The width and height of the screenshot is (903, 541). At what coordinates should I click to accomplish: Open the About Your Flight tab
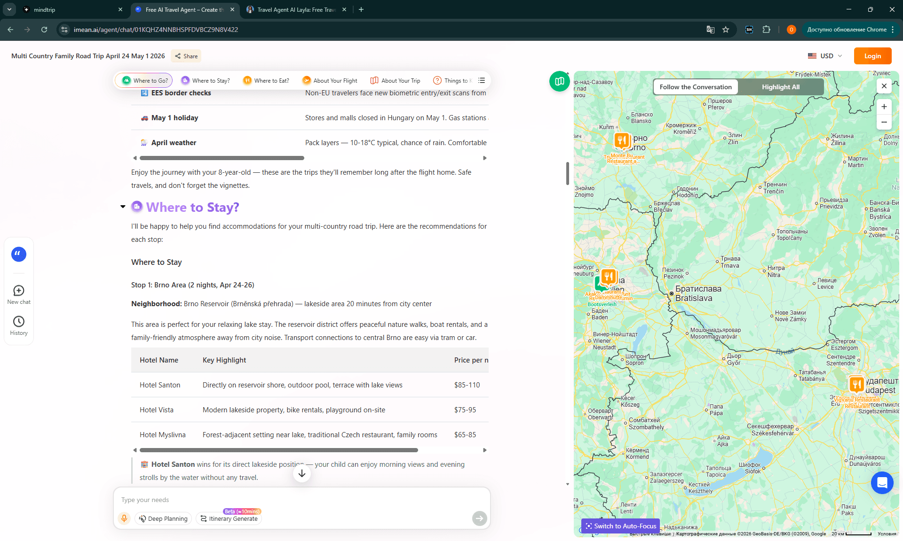[x=330, y=80]
